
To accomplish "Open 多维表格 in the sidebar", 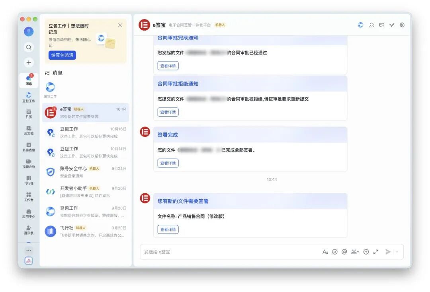I will coord(29,147).
